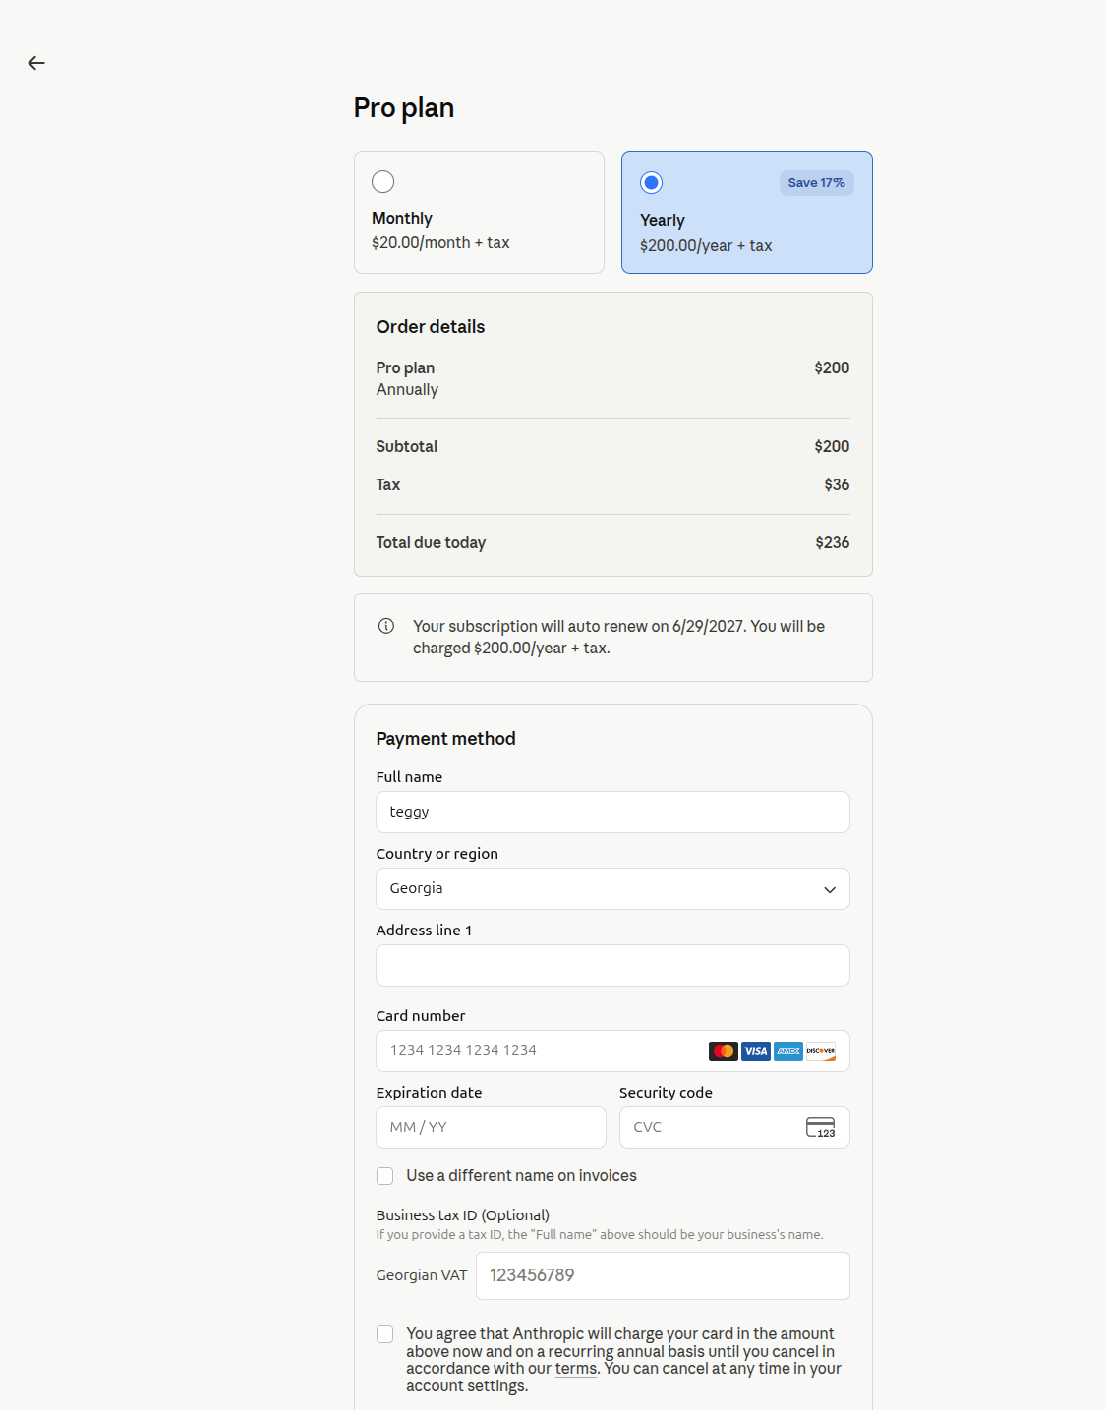1106x1410 pixels.
Task: Select the Monthly billing radio button
Action: click(383, 182)
